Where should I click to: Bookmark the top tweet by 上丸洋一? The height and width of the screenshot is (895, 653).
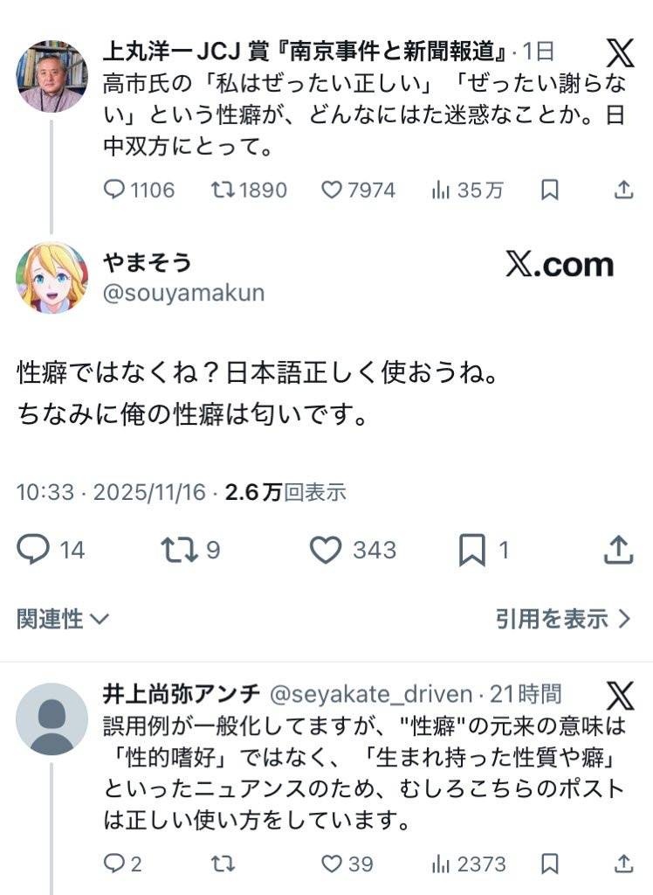click(549, 190)
